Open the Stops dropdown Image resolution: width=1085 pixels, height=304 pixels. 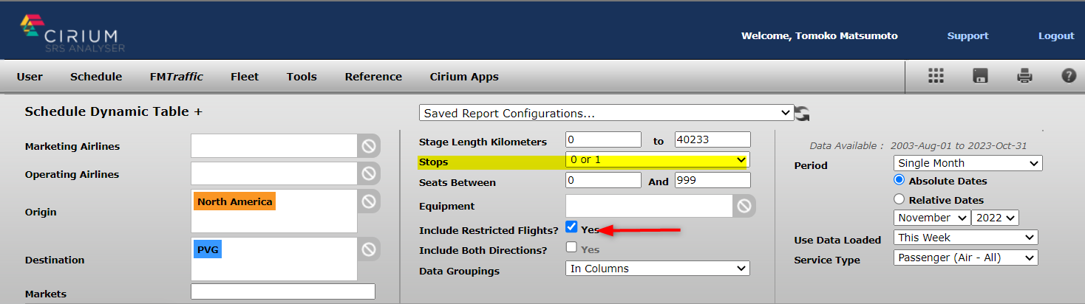tap(658, 160)
